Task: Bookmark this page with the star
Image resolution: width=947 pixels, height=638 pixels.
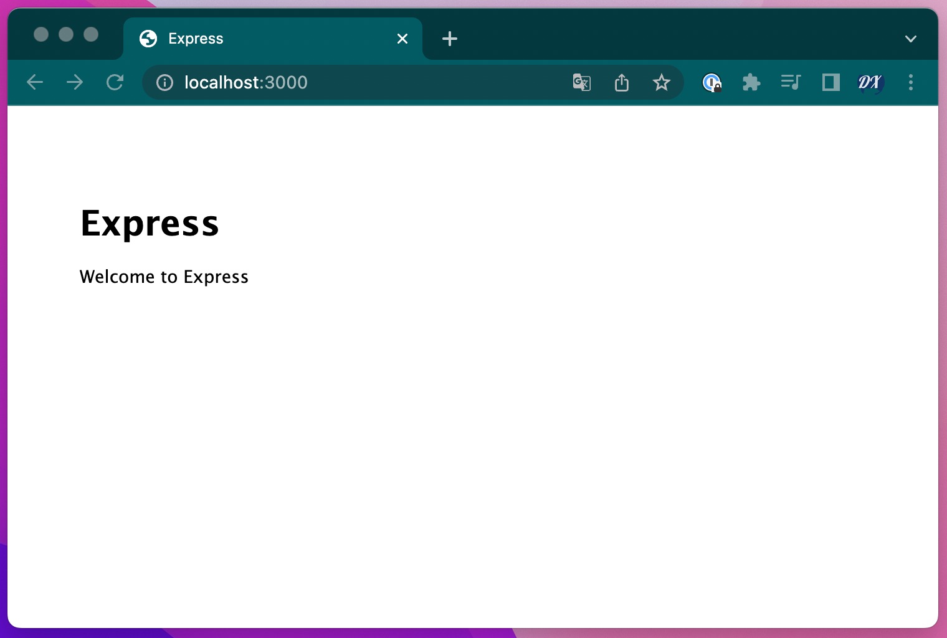Action: [661, 82]
